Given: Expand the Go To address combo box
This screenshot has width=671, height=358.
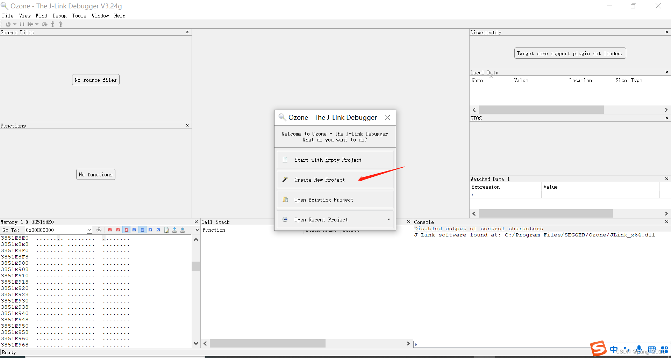Looking at the screenshot, I should tap(89, 230).
